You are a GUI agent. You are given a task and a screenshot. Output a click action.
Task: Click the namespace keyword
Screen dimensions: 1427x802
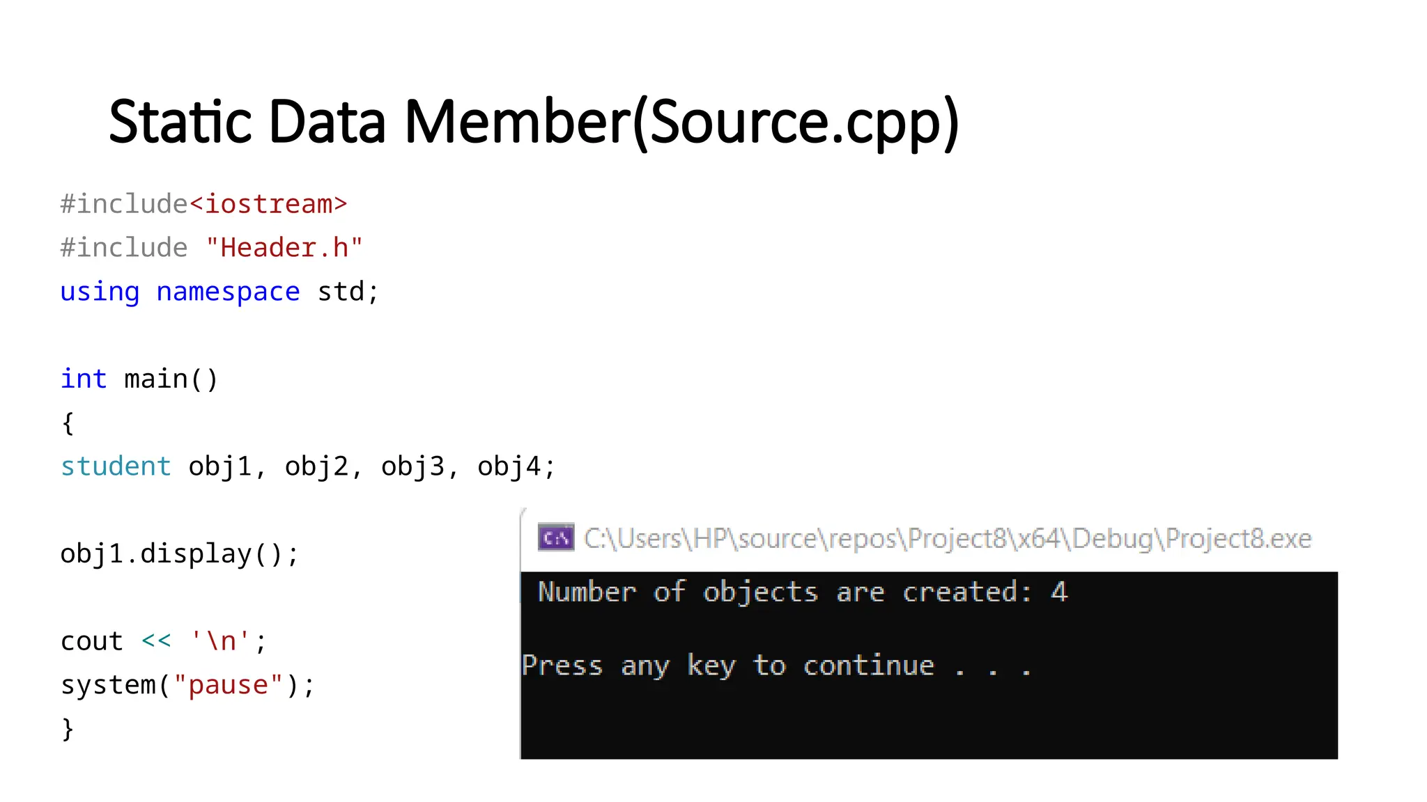pyautogui.click(x=228, y=292)
